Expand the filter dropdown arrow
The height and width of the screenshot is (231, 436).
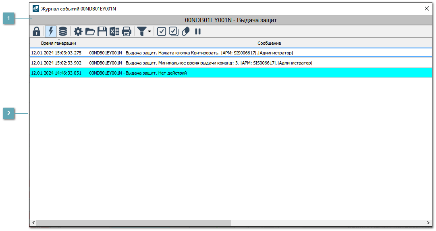(149, 31)
